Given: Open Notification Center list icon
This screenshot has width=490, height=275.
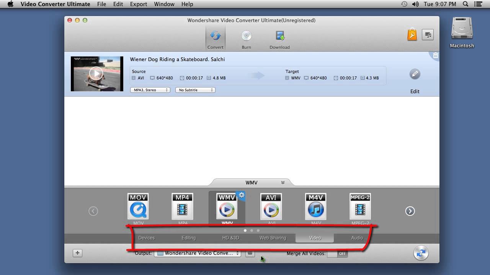Looking at the screenshot, I should 477,4.
